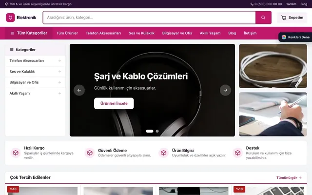312x195 pixels.
Task: Click arrow next to Telefon Aksesuarları in sidebar
Action: [x=59, y=60]
